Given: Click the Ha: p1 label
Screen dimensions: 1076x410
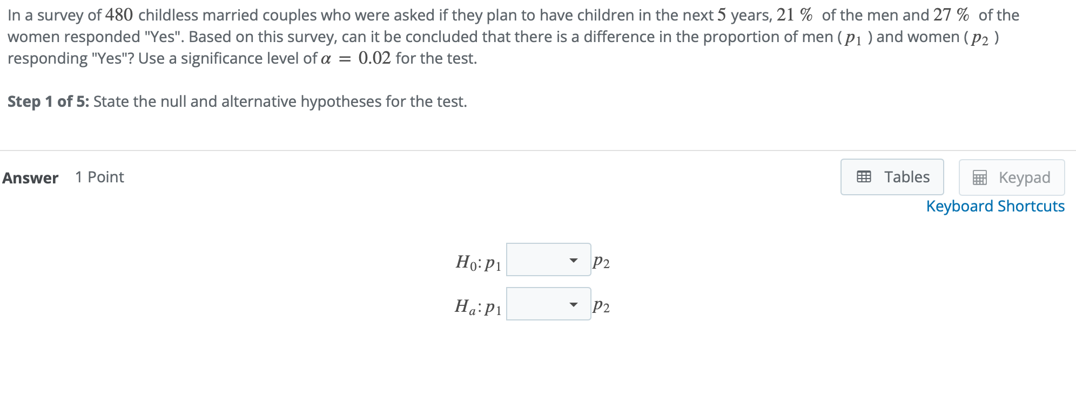Looking at the screenshot, I should (479, 307).
